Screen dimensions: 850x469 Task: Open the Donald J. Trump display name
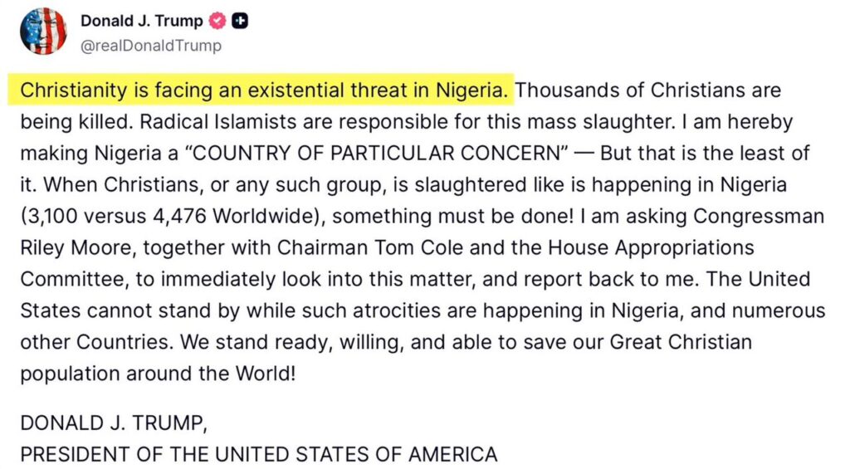click(x=141, y=22)
